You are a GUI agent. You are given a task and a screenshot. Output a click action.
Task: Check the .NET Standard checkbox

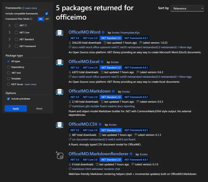(16, 39)
